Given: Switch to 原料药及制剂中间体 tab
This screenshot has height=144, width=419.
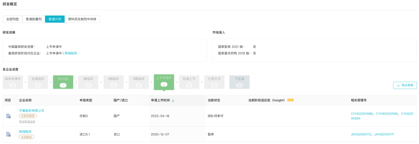Looking at the screenshot, I should [x=82, y=19].
